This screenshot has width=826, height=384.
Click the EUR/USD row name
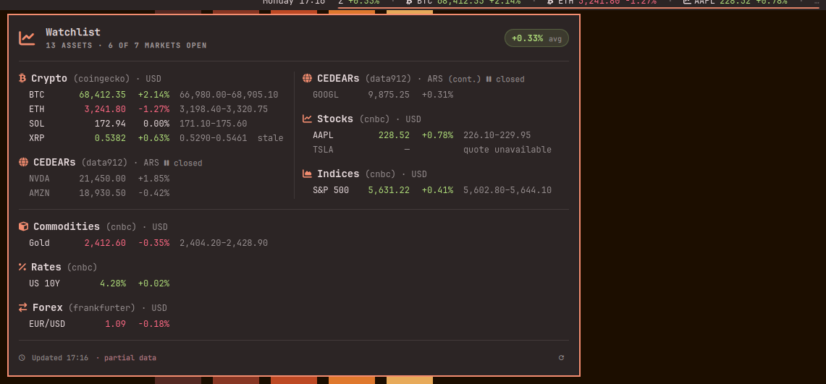pyautogui.click(x=47, y=323)
